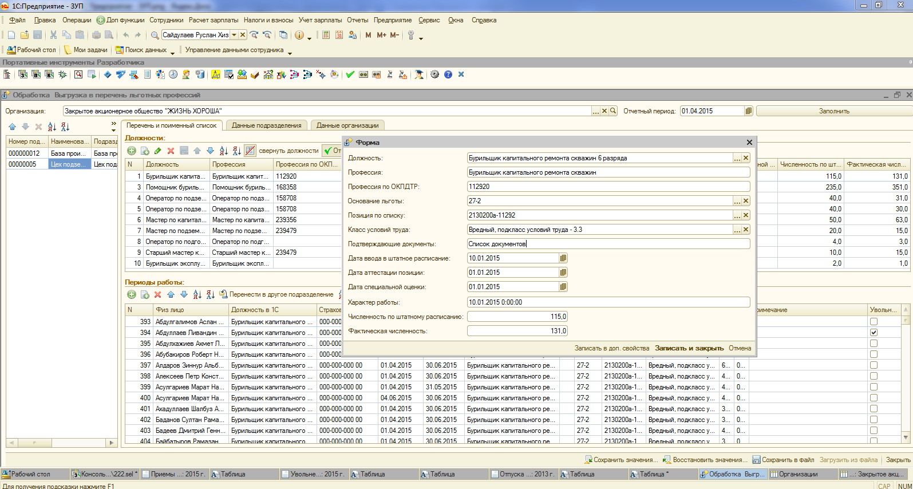Toggle Уволен checkbox for row 396 Абубакиров
This screenshot has width=913, height=489.
click(x=874, y=354)
